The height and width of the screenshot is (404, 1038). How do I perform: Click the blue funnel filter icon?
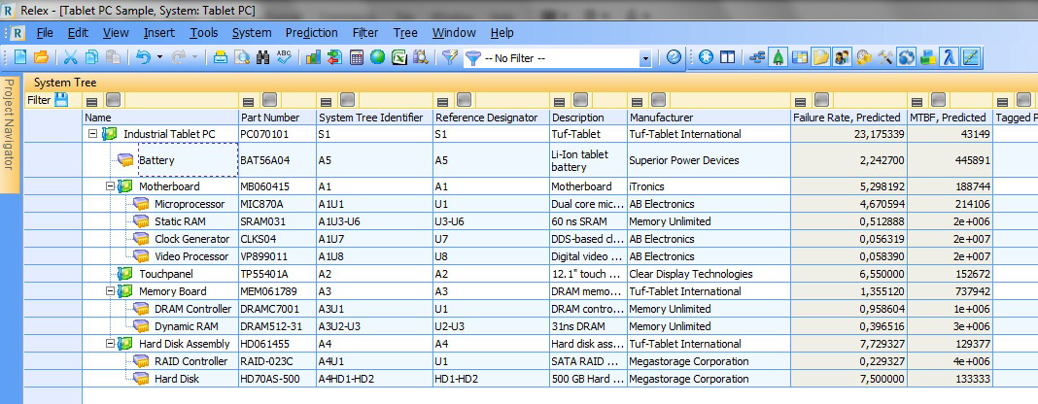coord(472,58)
